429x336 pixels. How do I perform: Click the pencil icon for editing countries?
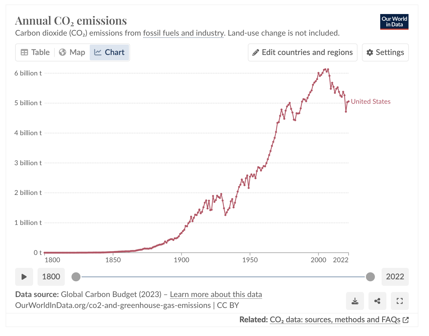click(255, 52)
